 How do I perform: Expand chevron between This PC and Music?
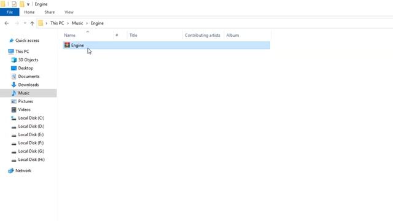click(x=68, y=23)
